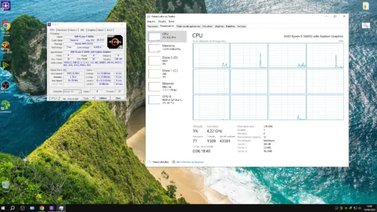Open the Tools dropdown arrow in CPU-Z
377x212 pixels.
pos(93,98)
